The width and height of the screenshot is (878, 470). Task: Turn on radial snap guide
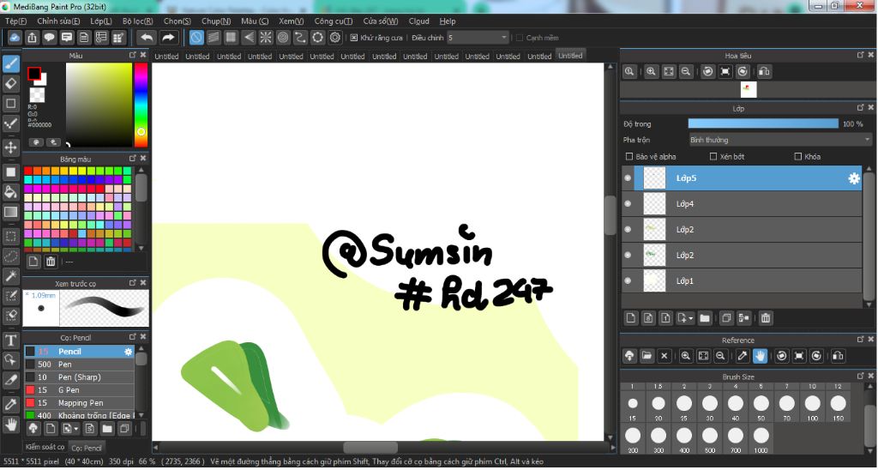click(266, 38)
